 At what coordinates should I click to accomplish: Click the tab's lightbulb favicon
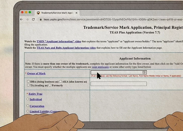38,13
